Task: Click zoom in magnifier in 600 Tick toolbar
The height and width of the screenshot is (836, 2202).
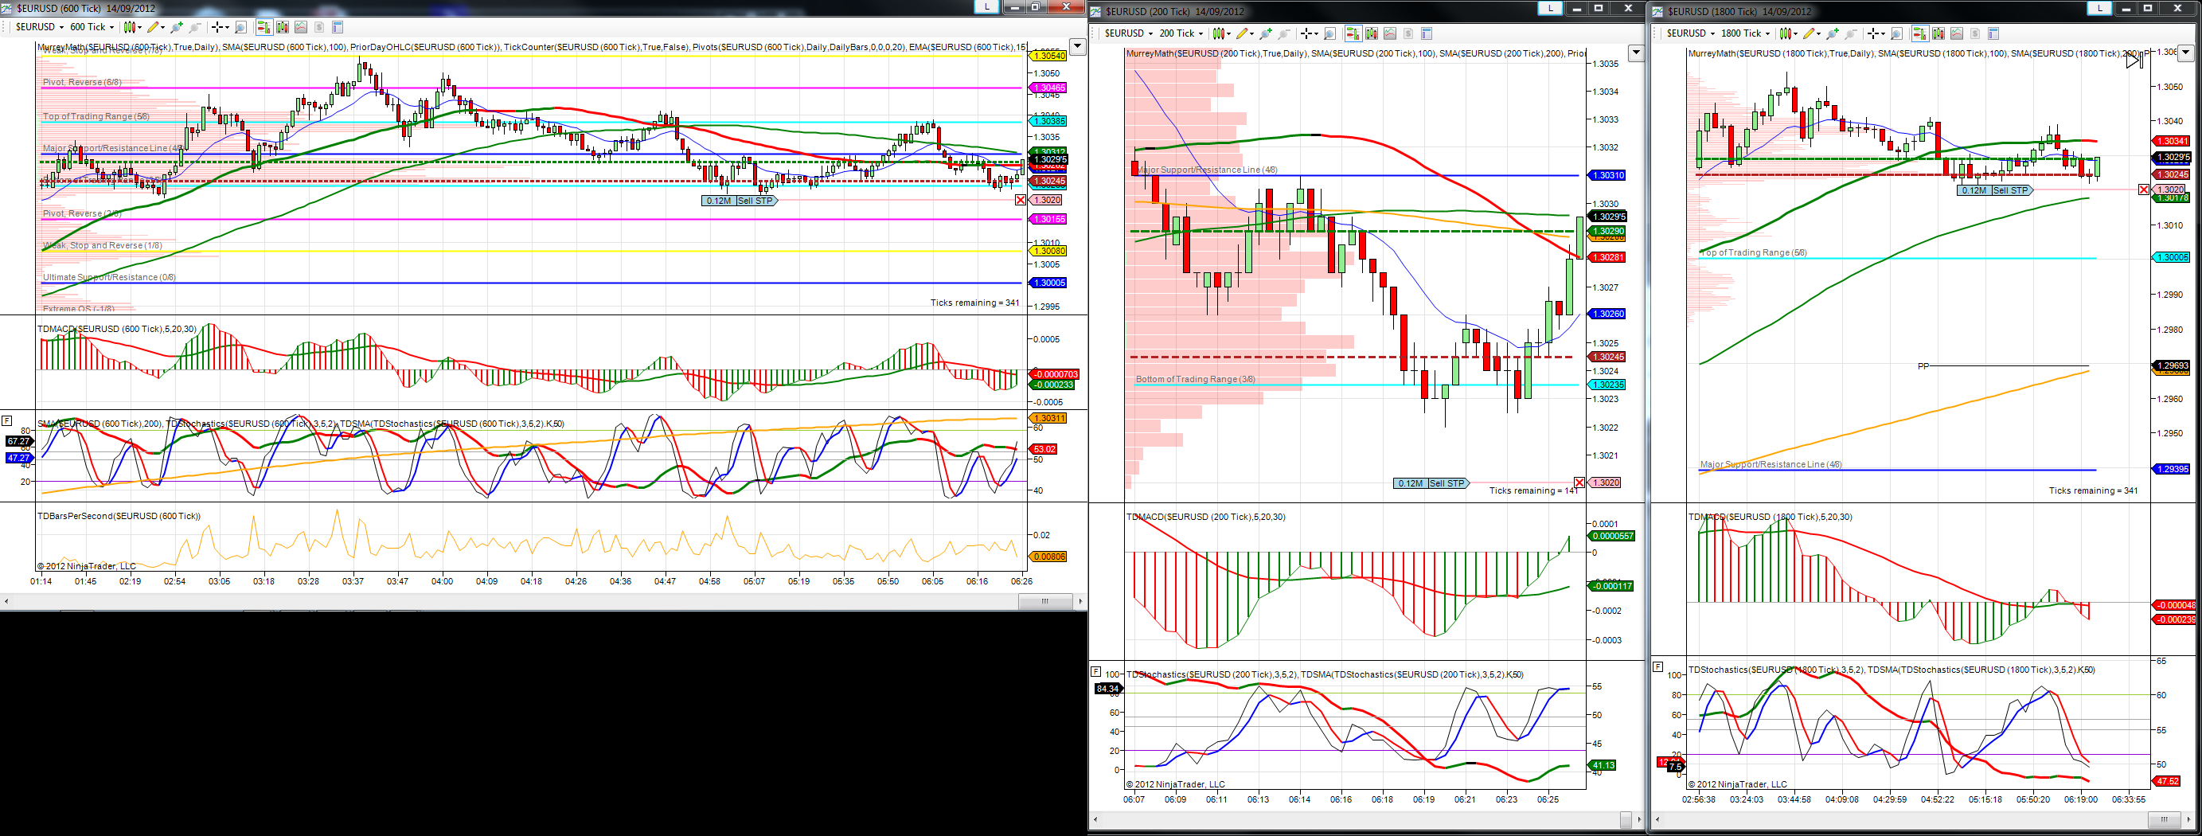Action: tap(177, 27)
